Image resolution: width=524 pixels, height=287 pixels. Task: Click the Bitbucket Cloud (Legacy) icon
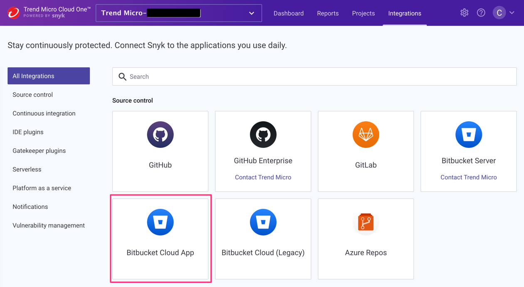point(263,222)
